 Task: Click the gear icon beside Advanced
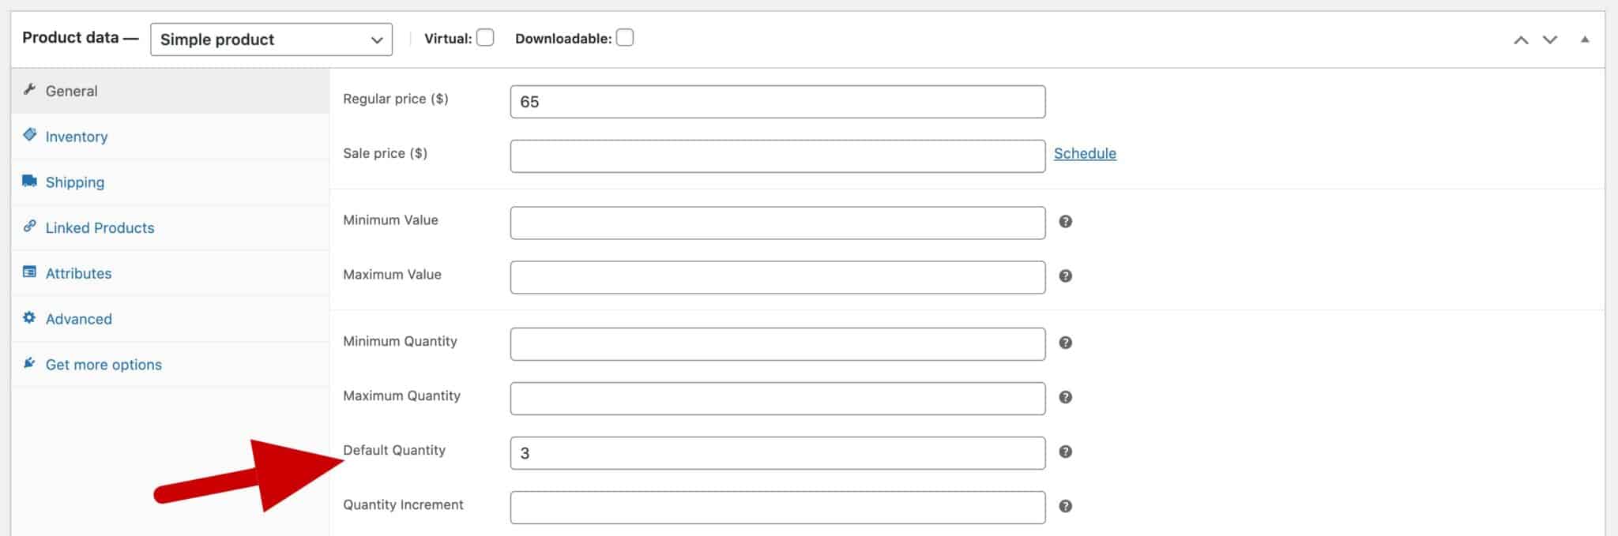[29, 318]
